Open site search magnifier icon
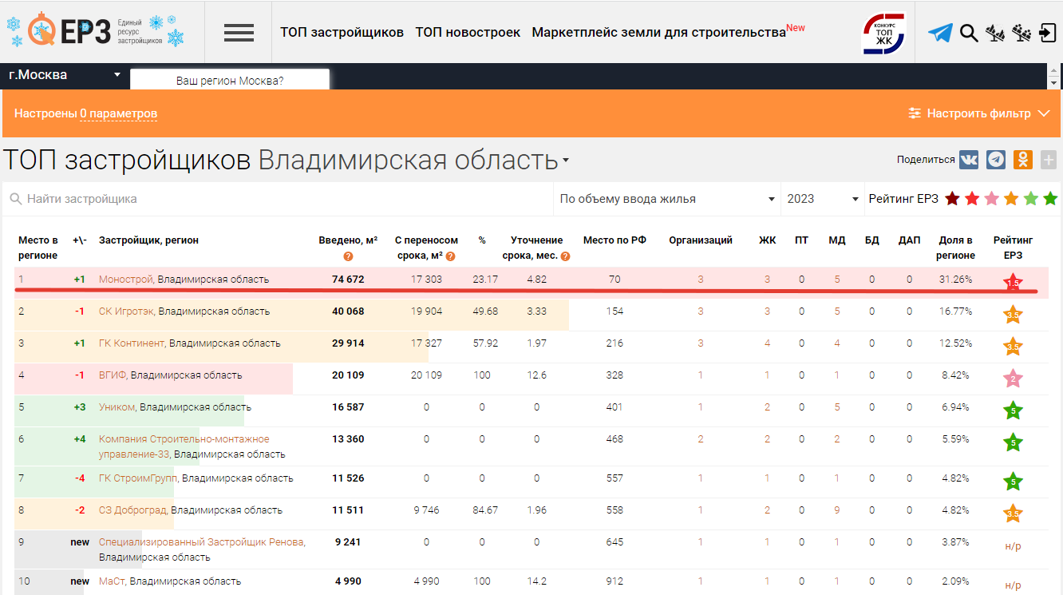The image size is (1063, 595). click(969, 33)
